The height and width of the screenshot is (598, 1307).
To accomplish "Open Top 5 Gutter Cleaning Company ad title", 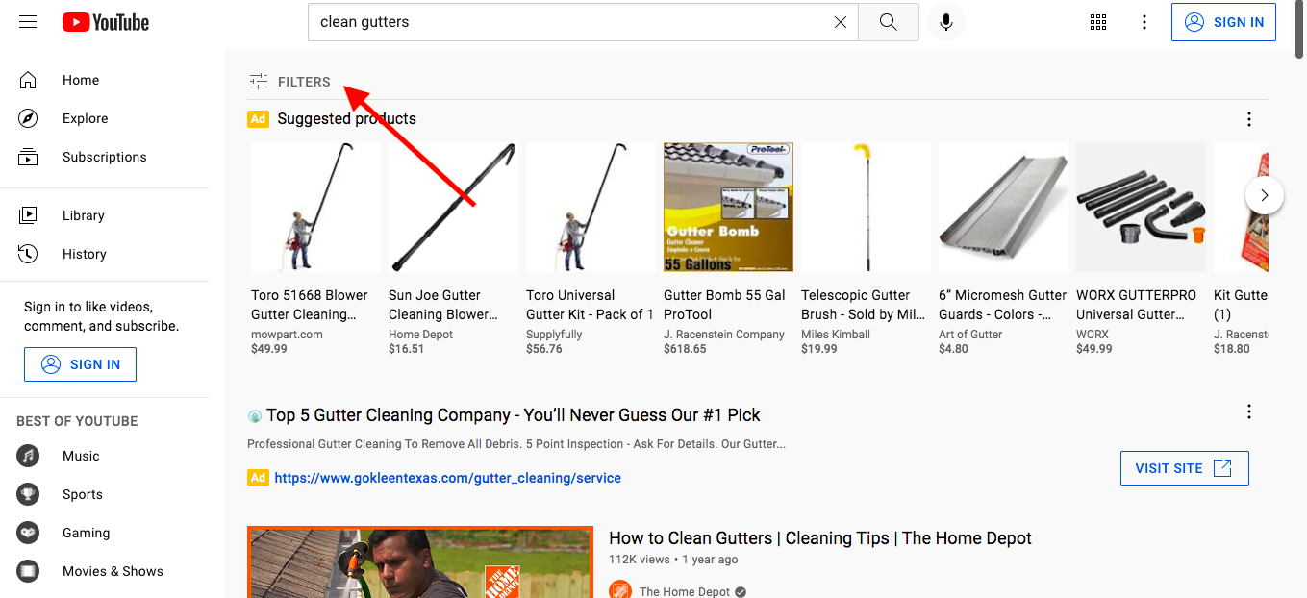I will 514,415.
